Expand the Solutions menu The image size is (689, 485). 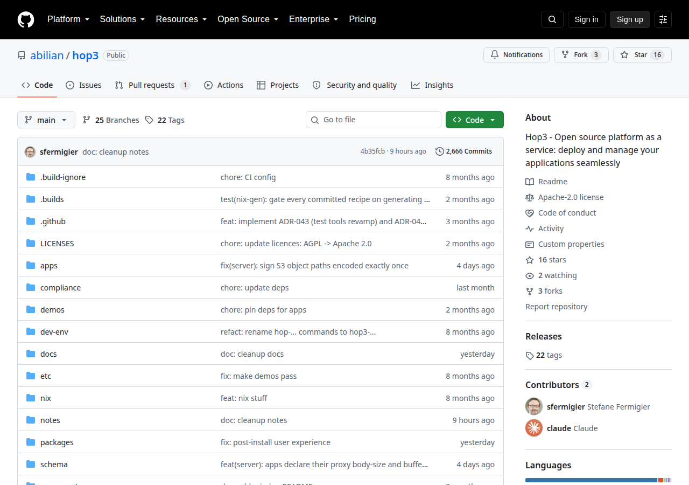[x=123, y=19]
